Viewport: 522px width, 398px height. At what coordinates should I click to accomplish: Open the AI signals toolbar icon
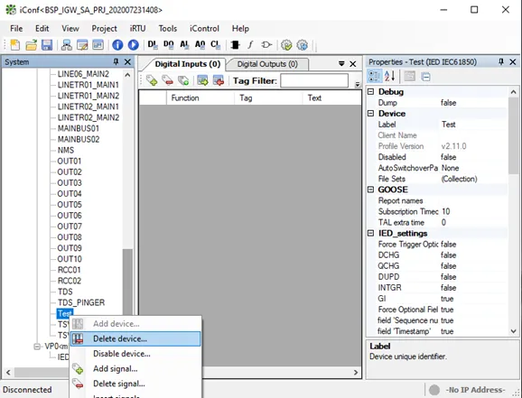(x=184, y=45)
